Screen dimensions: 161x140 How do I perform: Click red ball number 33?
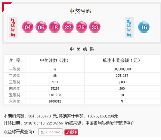click(x=95, y=27)
